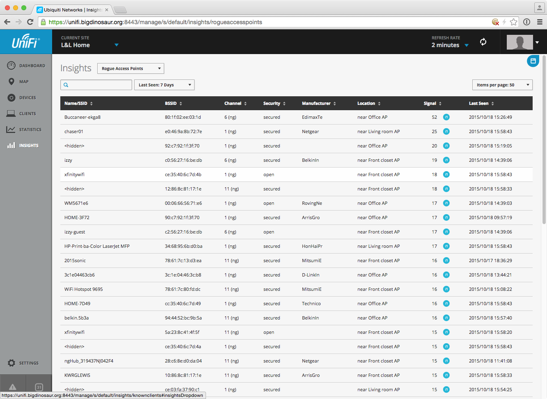The width and height of the screenshot is (547, 399).
Task: Click the manual refresh icon
Action: point(483,42)
